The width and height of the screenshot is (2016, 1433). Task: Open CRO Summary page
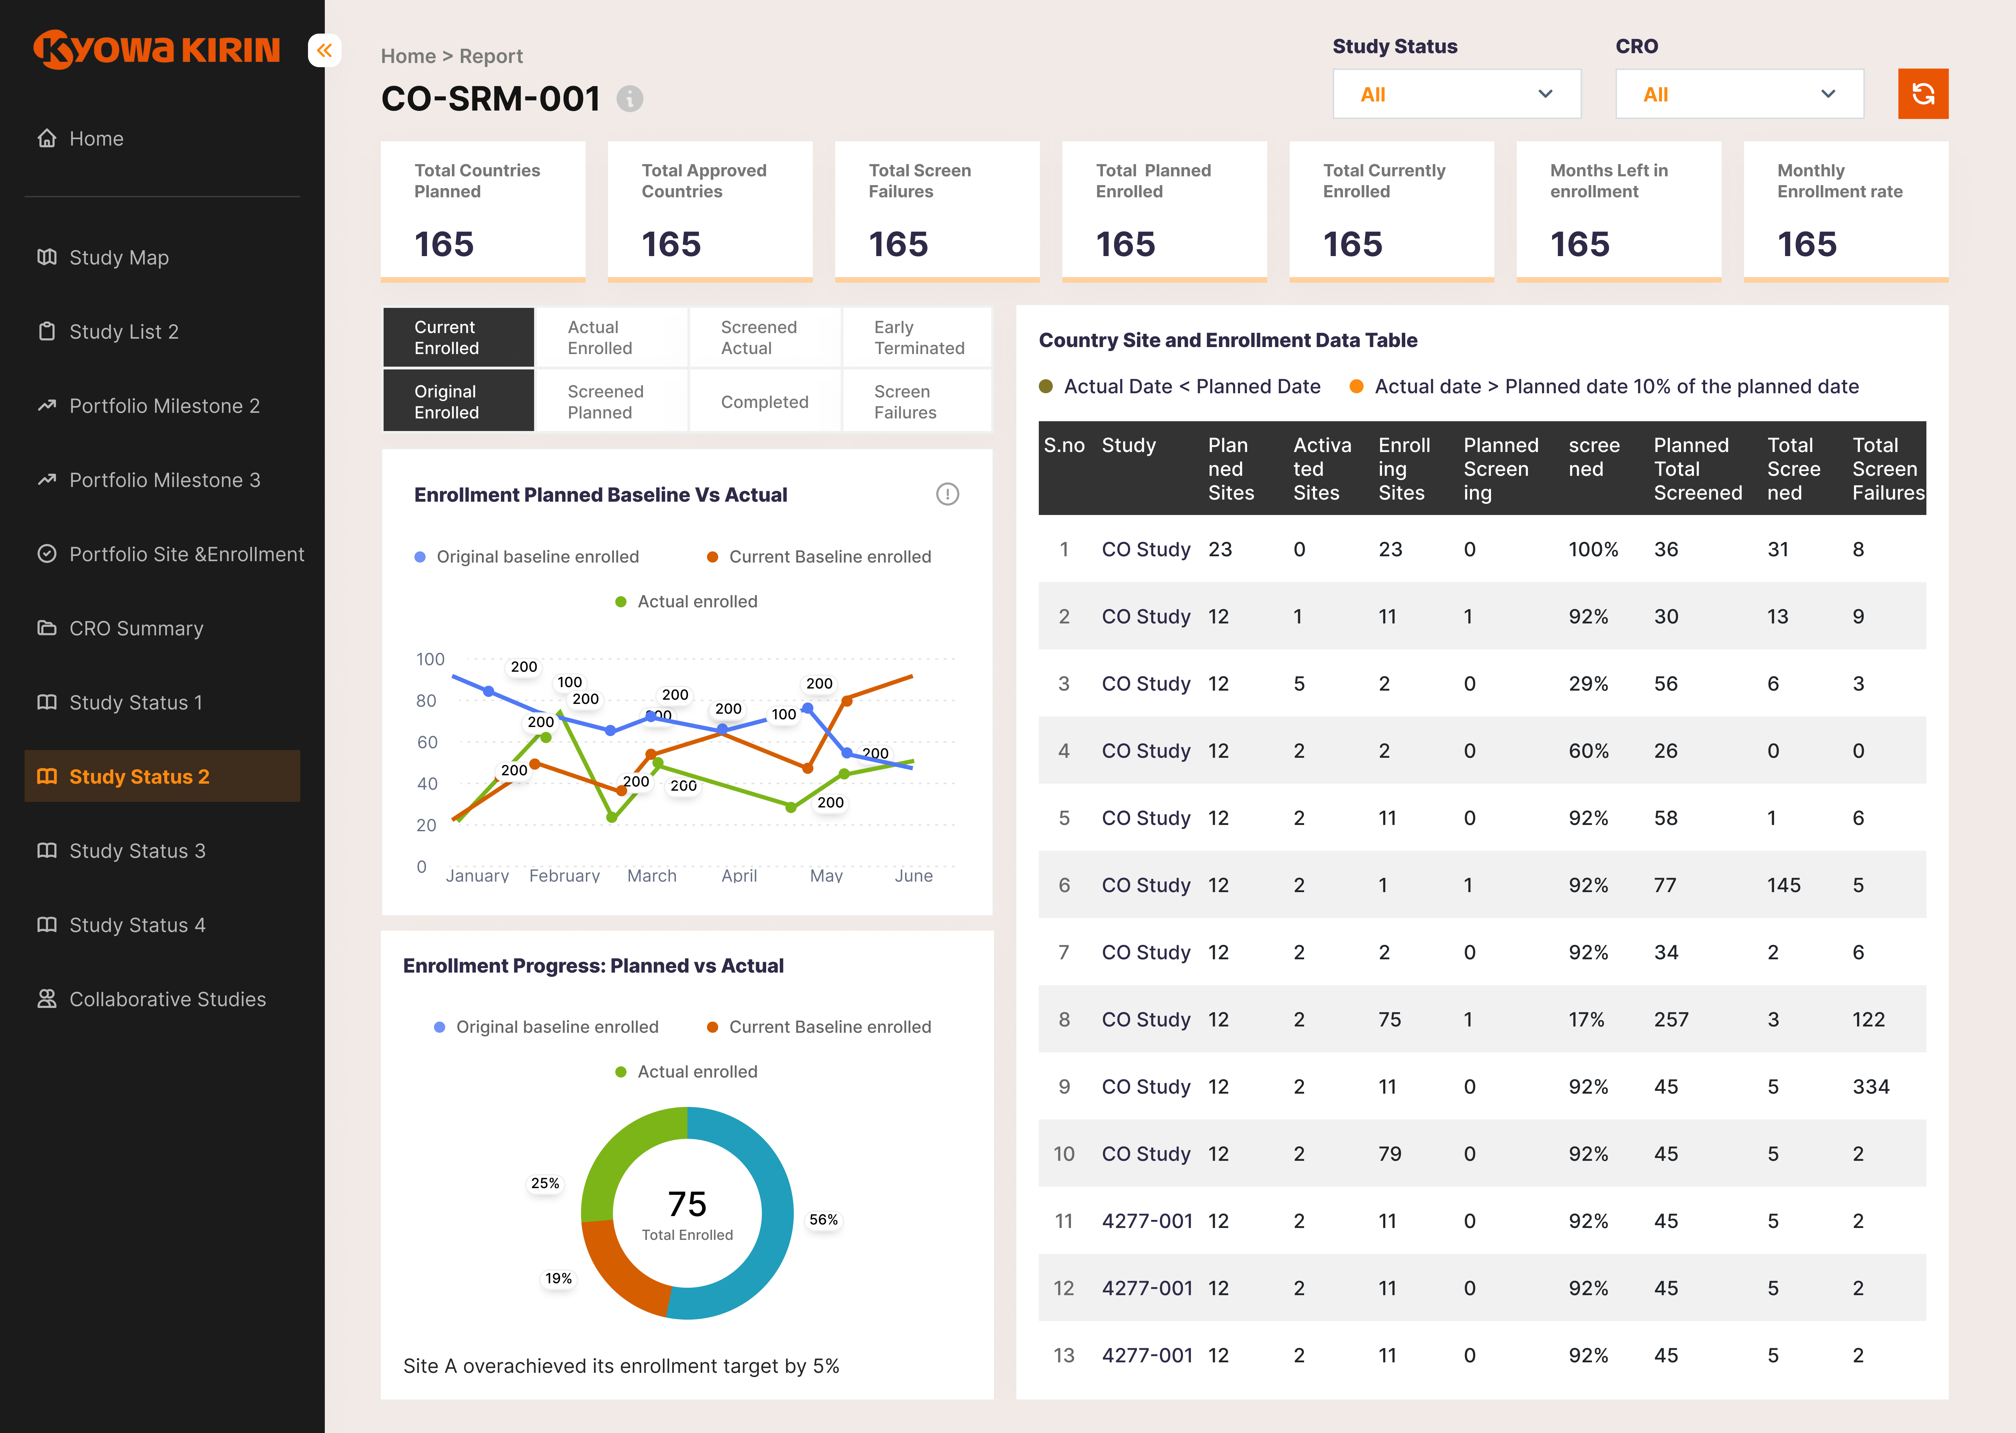(162, 628)
